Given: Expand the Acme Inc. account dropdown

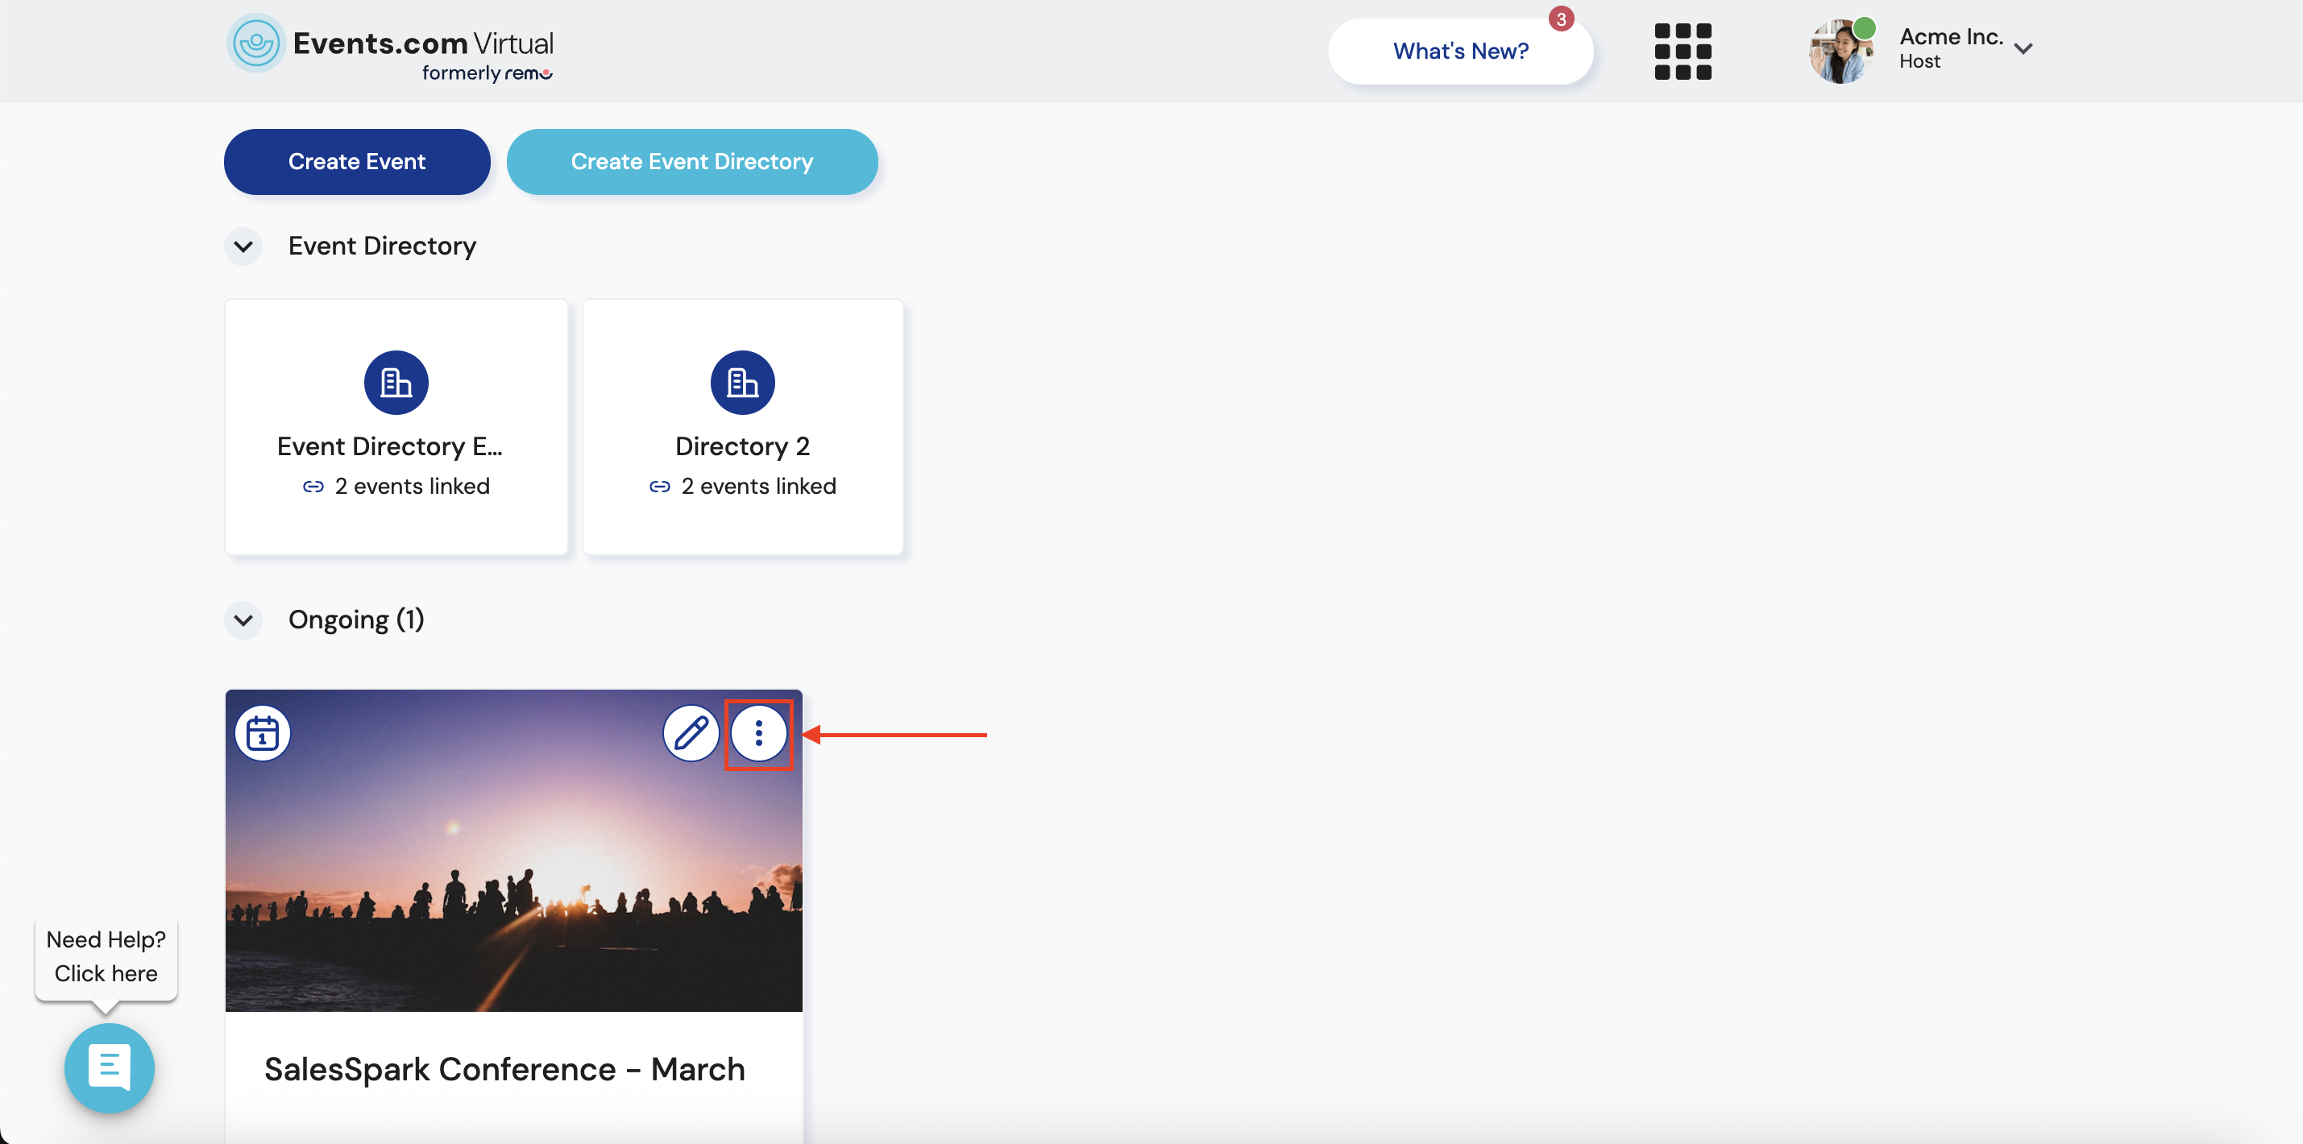Looking at the screenshot, I should click(x=2023, y=49).
